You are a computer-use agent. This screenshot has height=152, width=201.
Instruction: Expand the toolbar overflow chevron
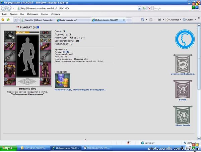point(199,18)
